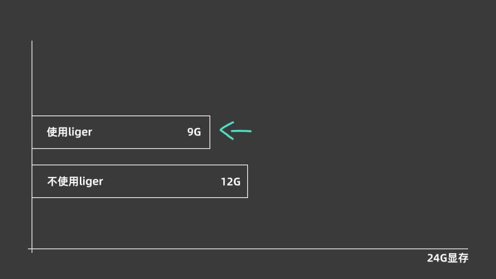Image resolution: width=496 pixels, height=279 pixels.
Task: Click the arrowhead tip of green arrow
Action: 221,131
